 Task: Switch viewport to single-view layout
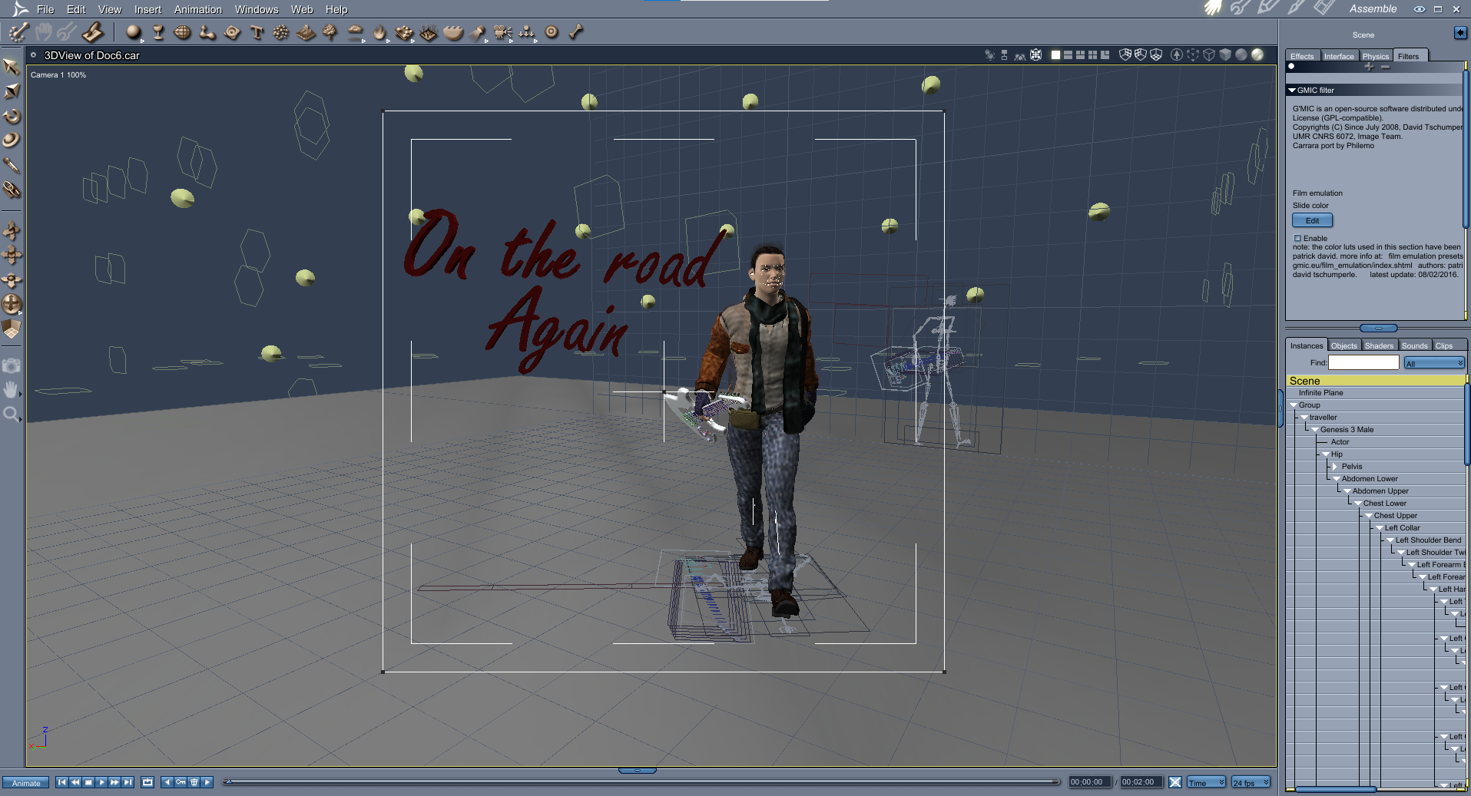click(x=1055, y=55)
